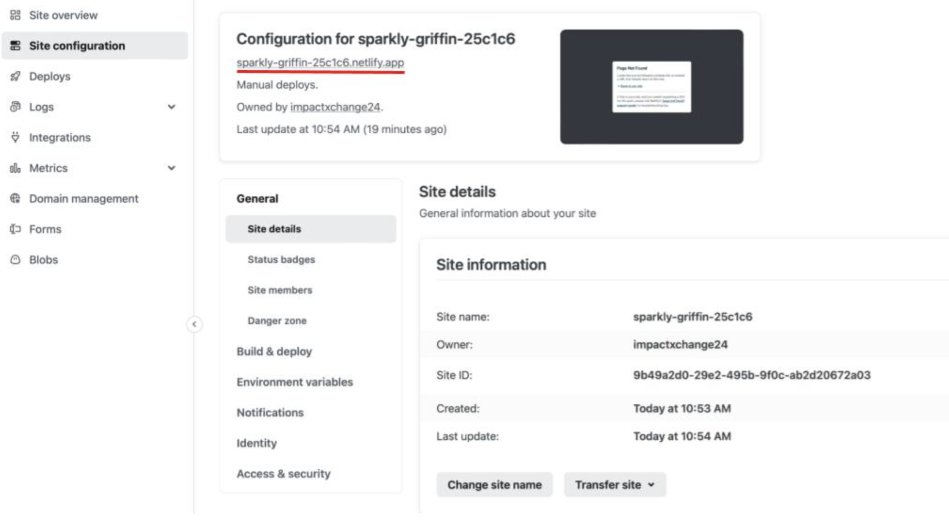Viewport: 949px width, 531px height.
Task: Open Danger zone settings
Action: coord(277,321)
